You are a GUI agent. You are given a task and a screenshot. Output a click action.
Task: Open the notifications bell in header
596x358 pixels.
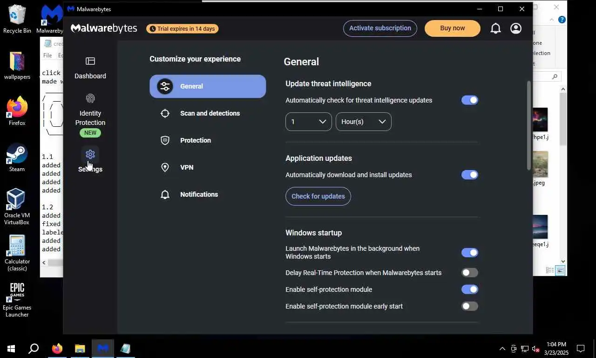tap(495, 28)
